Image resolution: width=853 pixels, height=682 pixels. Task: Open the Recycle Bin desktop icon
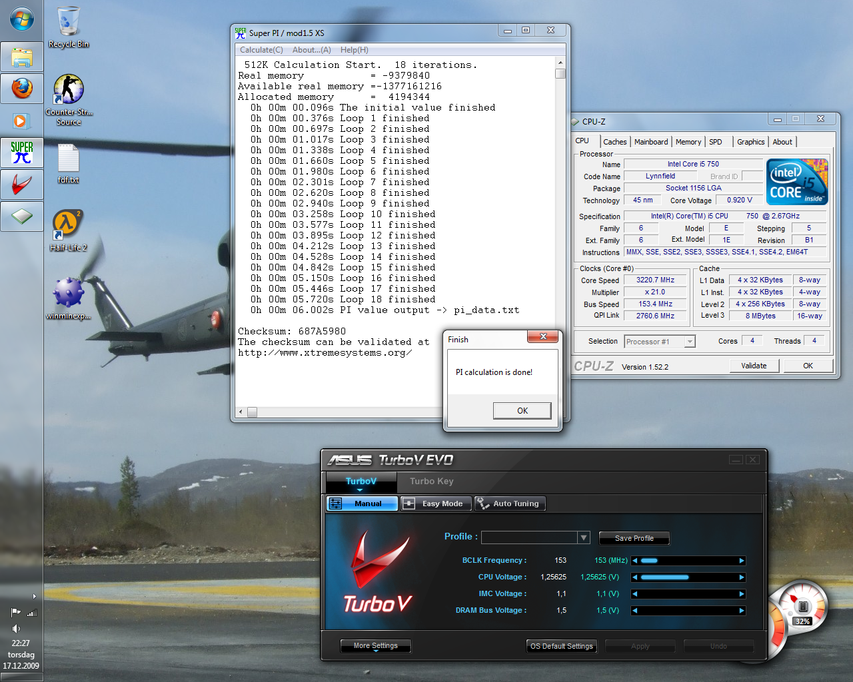pyautogui.click(x=69, y=28)
